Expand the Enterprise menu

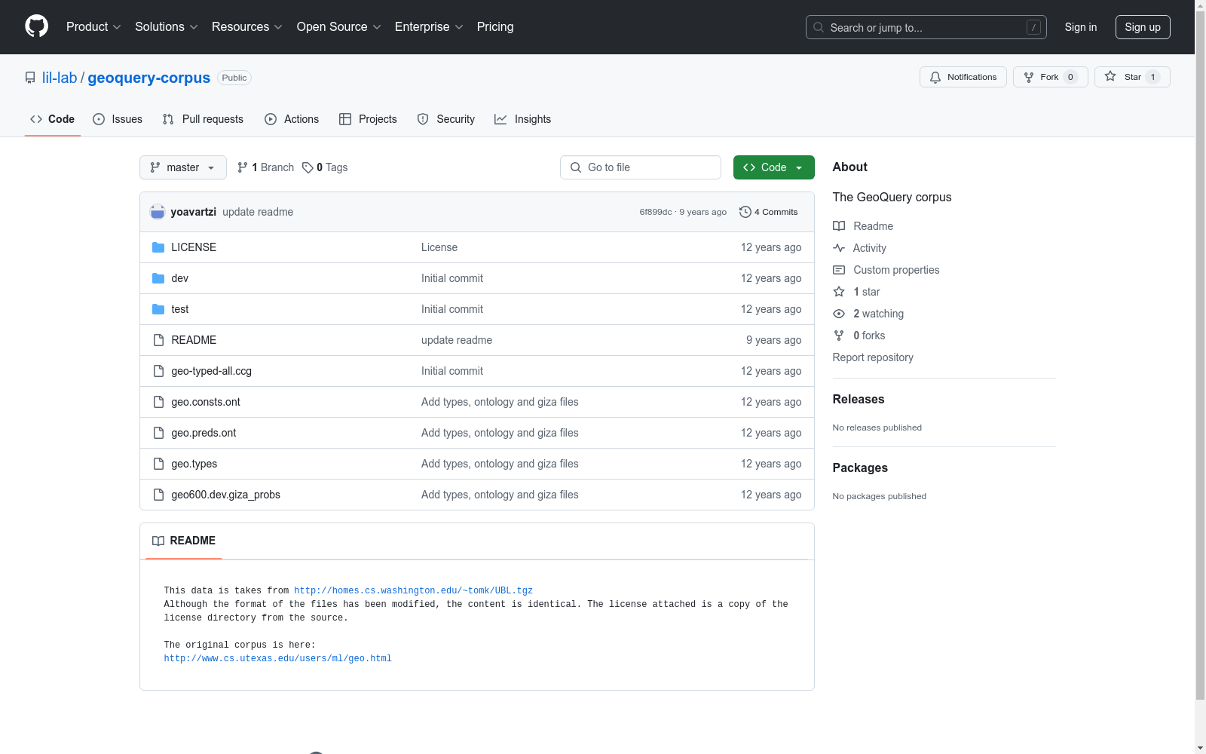click(x=429, y=26)
